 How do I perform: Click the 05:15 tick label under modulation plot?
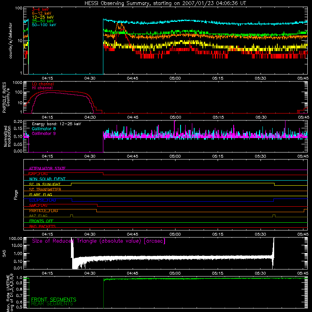[x=218, y=156]
